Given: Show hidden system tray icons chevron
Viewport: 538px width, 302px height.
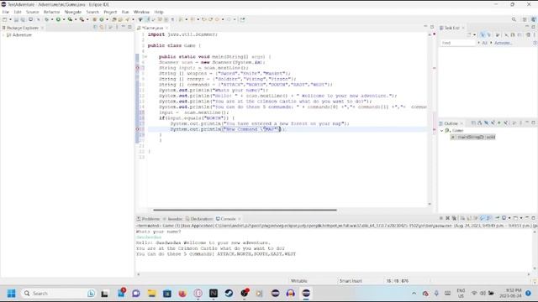Looking at the screenshot, I should pos(414,294).
